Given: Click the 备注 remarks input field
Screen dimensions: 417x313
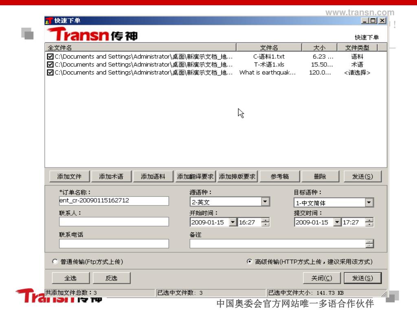Looking at the screenshot, I should (278, 244).
